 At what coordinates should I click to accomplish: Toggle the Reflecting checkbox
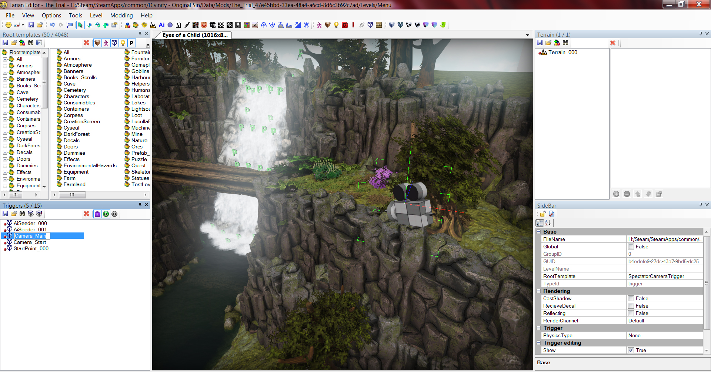[x=631, y=313]
